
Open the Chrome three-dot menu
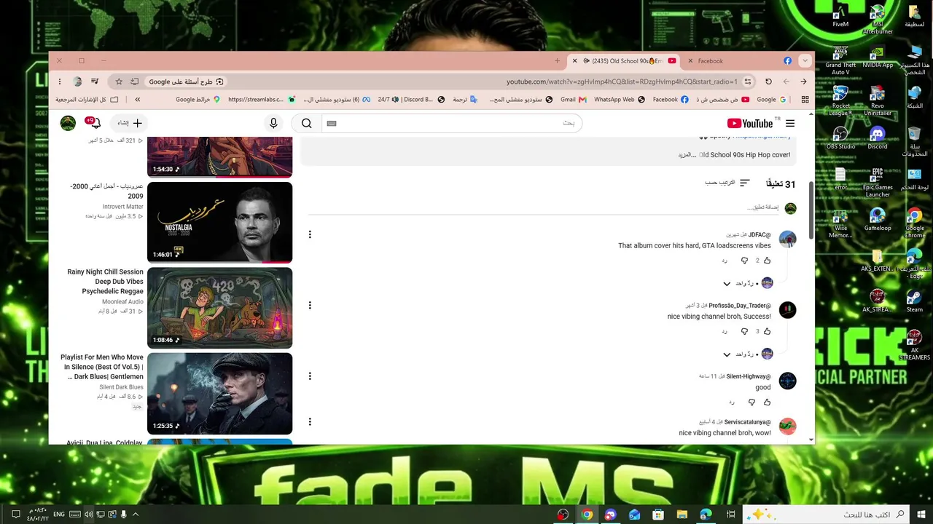tap(60, 82)
